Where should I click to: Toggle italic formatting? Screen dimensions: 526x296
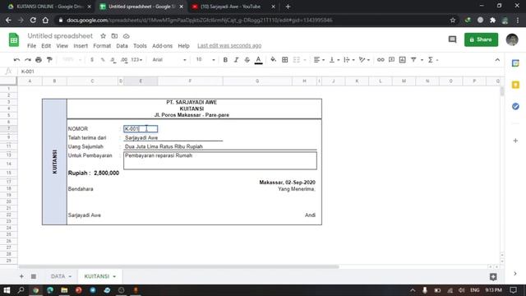pyautogui.click(x=236, y=60)
